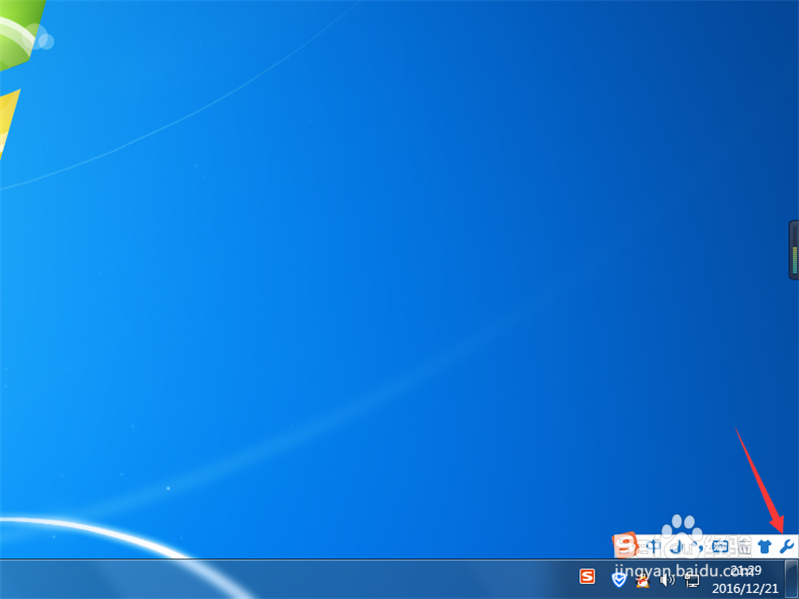Open the network tray icon

[692, 580]
